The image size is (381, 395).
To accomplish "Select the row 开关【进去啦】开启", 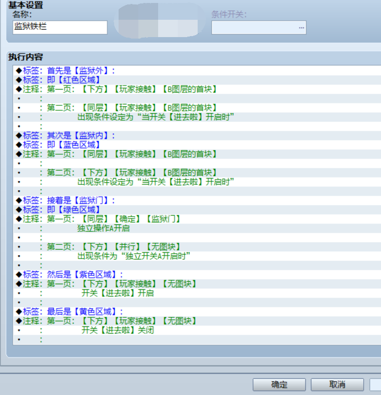I will [197, 293].
